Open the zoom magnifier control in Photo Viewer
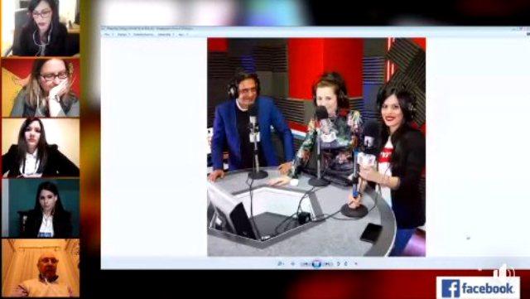This screenshot has height=299, width=530. [x=281, y=263]
